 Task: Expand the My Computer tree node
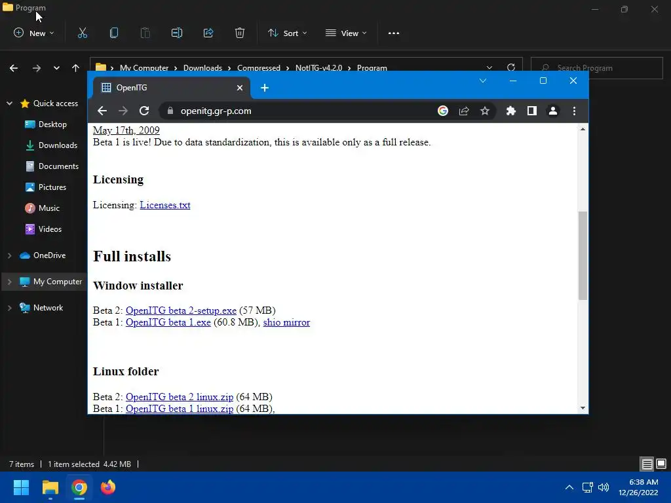9,282
